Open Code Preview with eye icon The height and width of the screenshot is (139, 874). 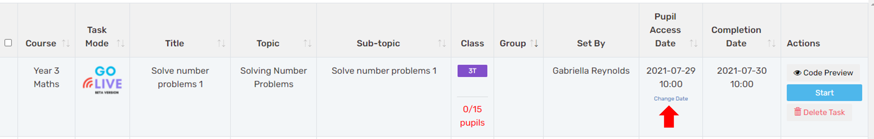(x=823, y=73)
